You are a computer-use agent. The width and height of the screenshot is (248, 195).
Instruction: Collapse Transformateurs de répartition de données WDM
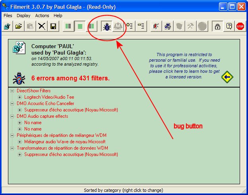click(x=12, y=148)
